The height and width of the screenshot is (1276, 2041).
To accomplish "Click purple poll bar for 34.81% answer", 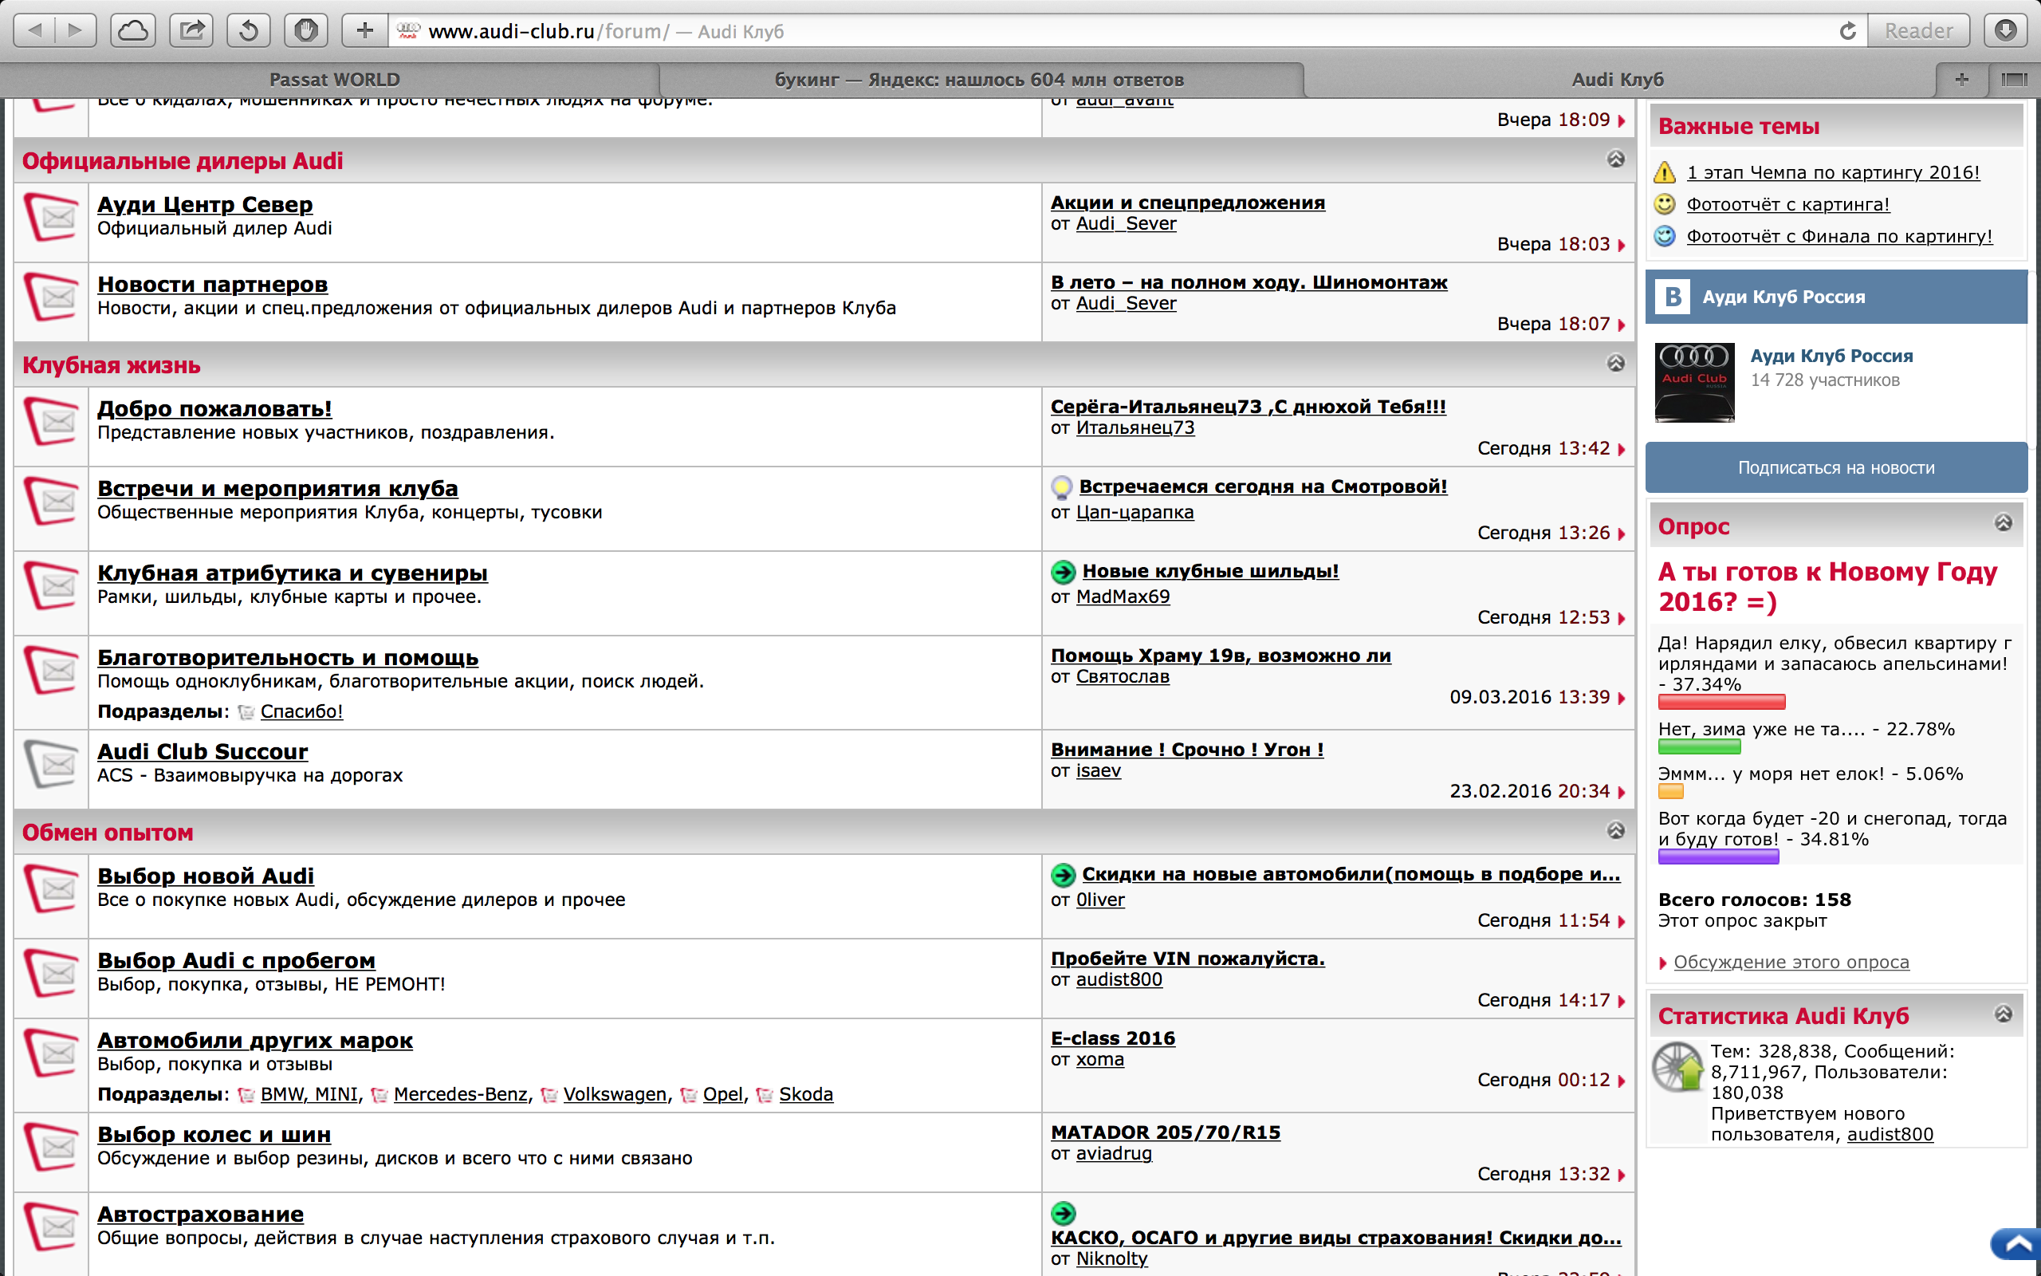I will [x=1718, y=857].
